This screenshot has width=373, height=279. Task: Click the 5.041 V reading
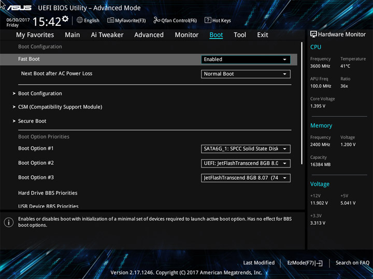(348, 203)
